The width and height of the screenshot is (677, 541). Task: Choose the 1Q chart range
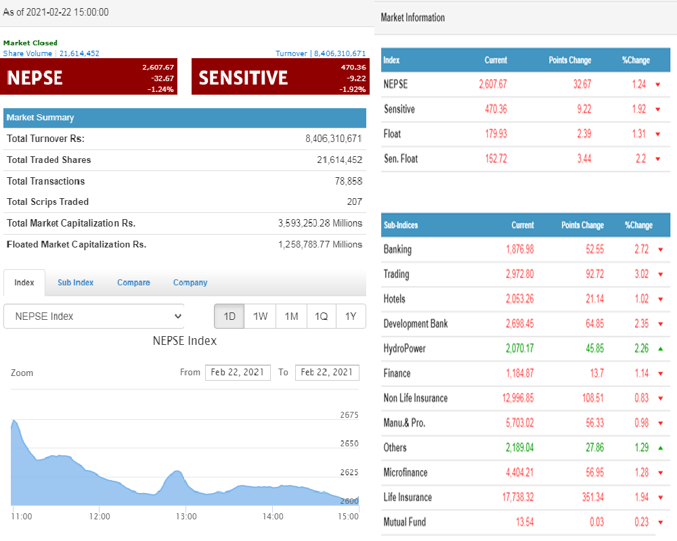coord(321,316)
